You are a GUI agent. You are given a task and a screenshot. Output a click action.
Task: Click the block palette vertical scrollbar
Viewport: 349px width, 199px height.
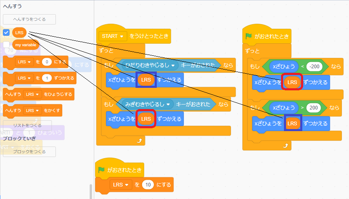91,192
